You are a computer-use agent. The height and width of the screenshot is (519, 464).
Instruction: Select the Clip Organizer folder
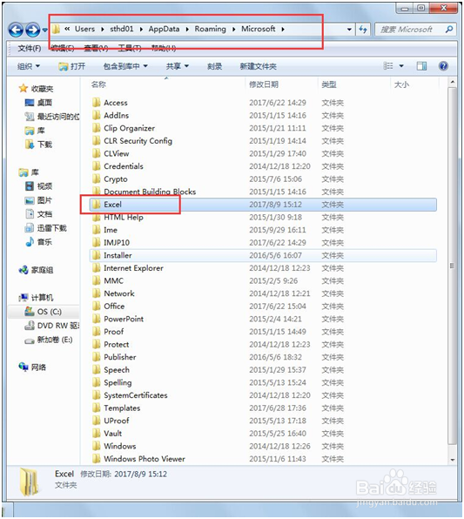[129, 128]
